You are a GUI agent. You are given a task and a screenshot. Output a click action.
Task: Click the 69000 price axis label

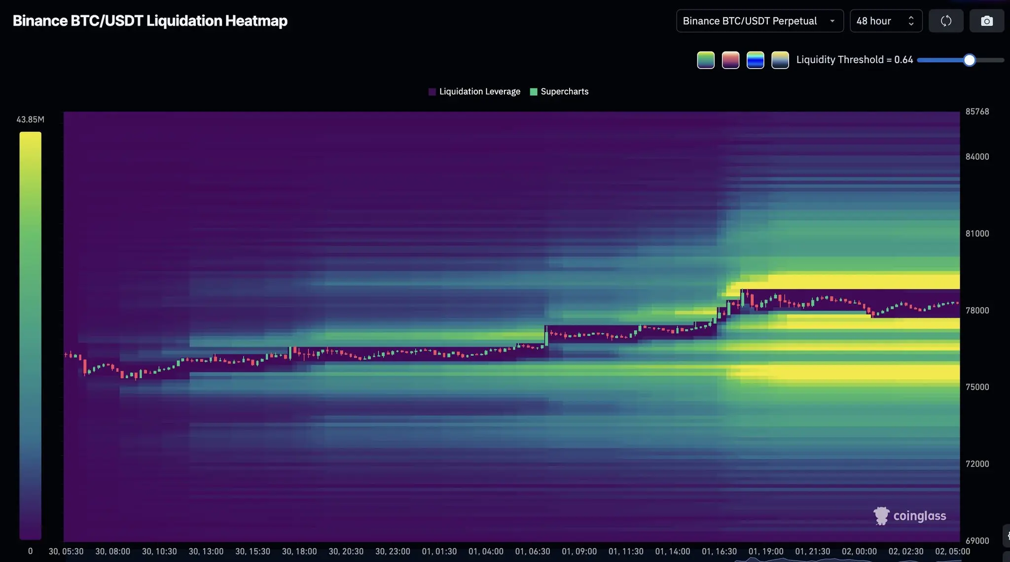(x=977, y=541)
